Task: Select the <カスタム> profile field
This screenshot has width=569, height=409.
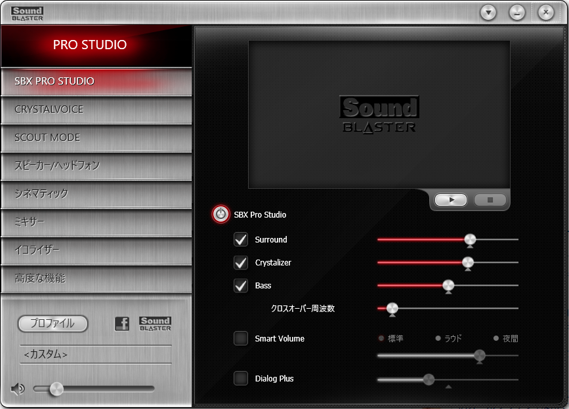Action: 96,355
